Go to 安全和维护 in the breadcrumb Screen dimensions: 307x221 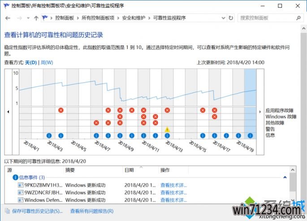(134, 18)
